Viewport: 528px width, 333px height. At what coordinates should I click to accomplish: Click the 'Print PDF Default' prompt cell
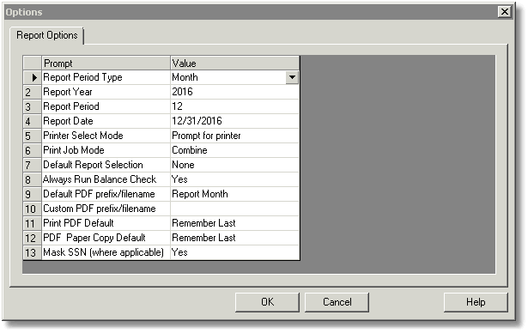coord(106,223)
